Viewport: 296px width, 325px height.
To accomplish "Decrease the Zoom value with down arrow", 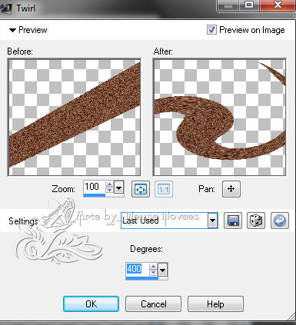I will point(109,191).
